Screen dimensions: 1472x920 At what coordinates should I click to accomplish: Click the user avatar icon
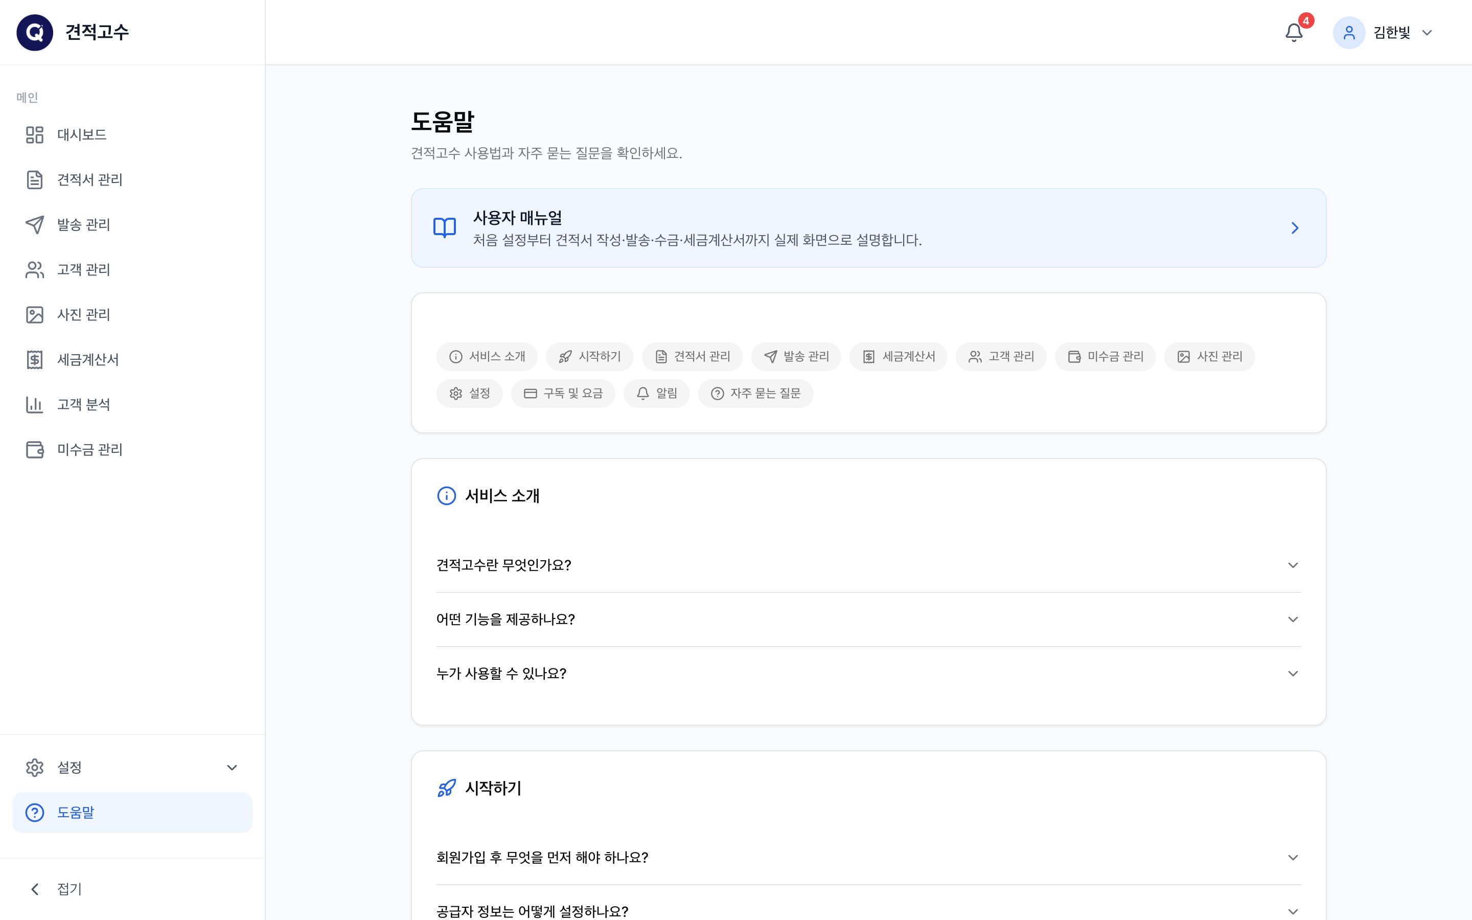coord(1348,32)
